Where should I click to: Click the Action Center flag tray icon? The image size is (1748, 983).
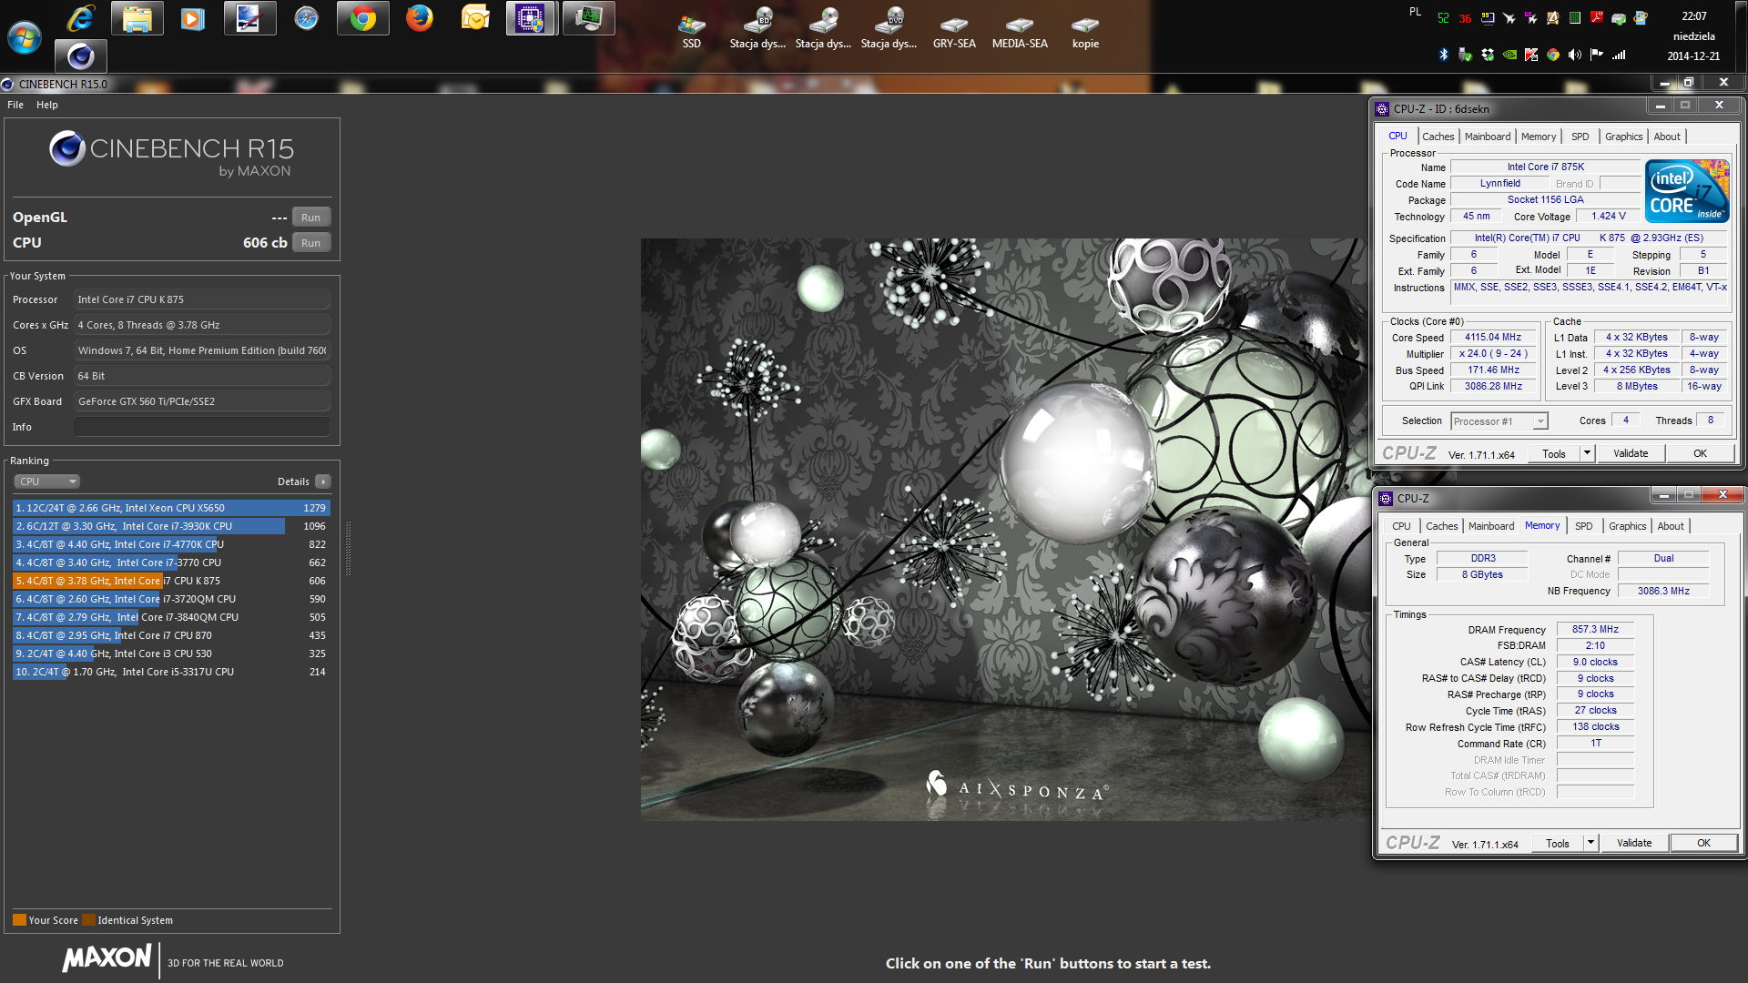coord(1597,55)
